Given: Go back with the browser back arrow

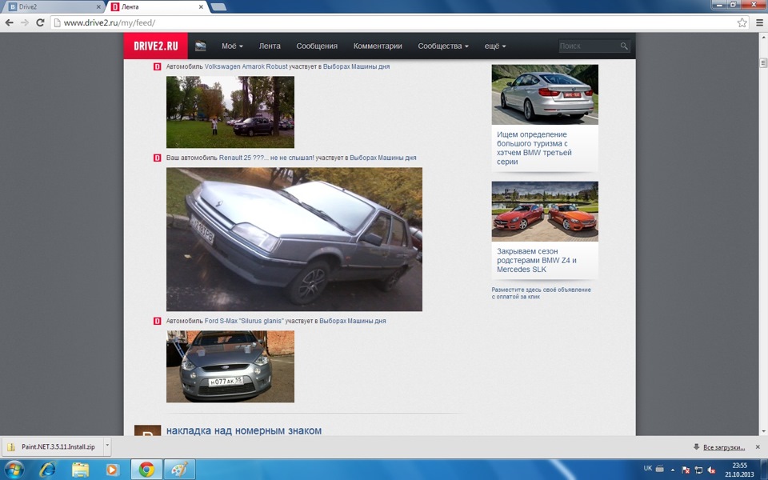Looking at the screenshot, I should (10, 22).
